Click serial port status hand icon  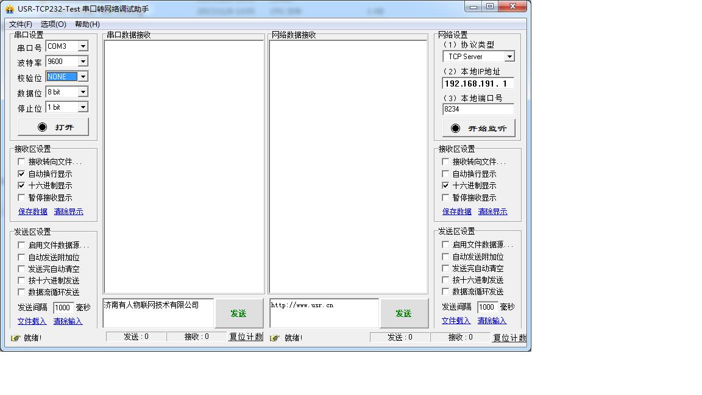15,338
